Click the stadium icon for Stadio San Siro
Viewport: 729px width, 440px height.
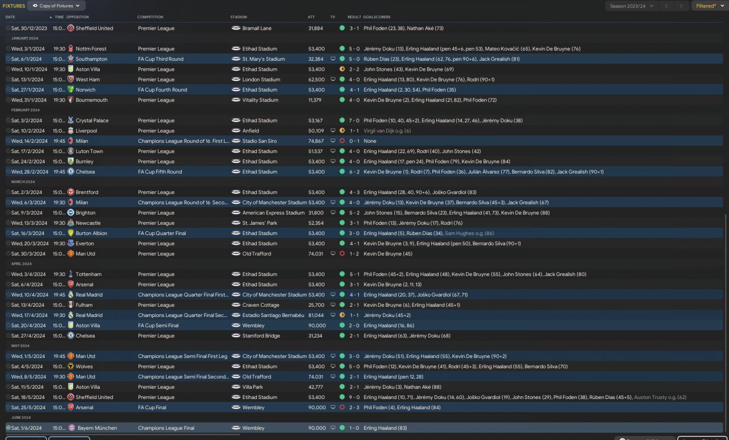tap(236, 141)
